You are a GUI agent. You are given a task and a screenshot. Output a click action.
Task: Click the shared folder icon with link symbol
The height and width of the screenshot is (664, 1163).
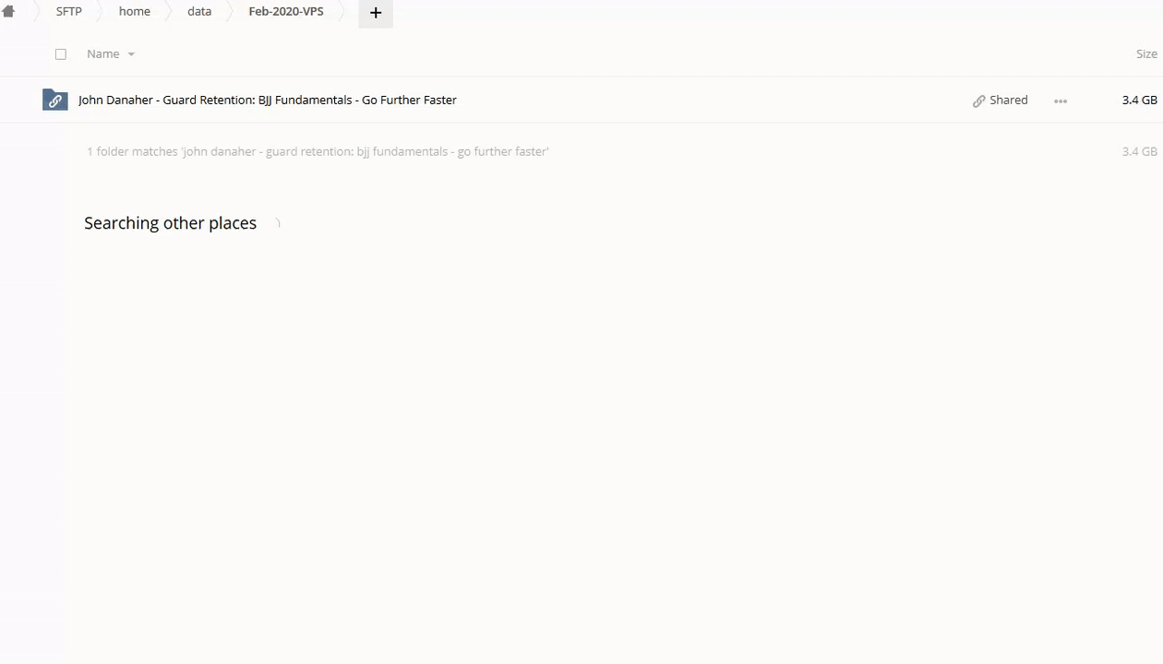(x=55, y=100)
